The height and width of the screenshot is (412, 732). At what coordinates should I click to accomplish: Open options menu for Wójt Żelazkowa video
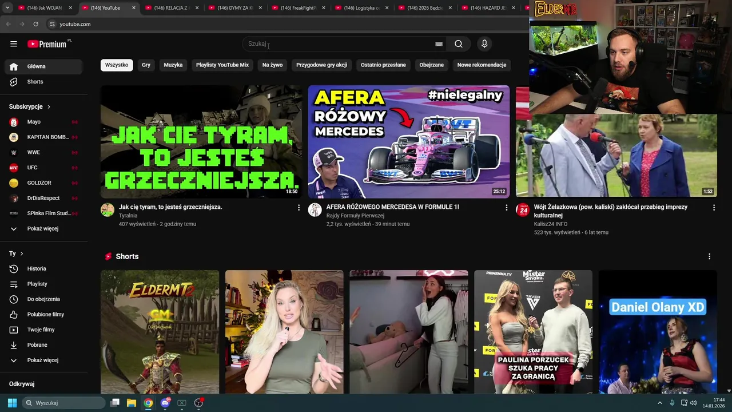click(x=714, y=208)
